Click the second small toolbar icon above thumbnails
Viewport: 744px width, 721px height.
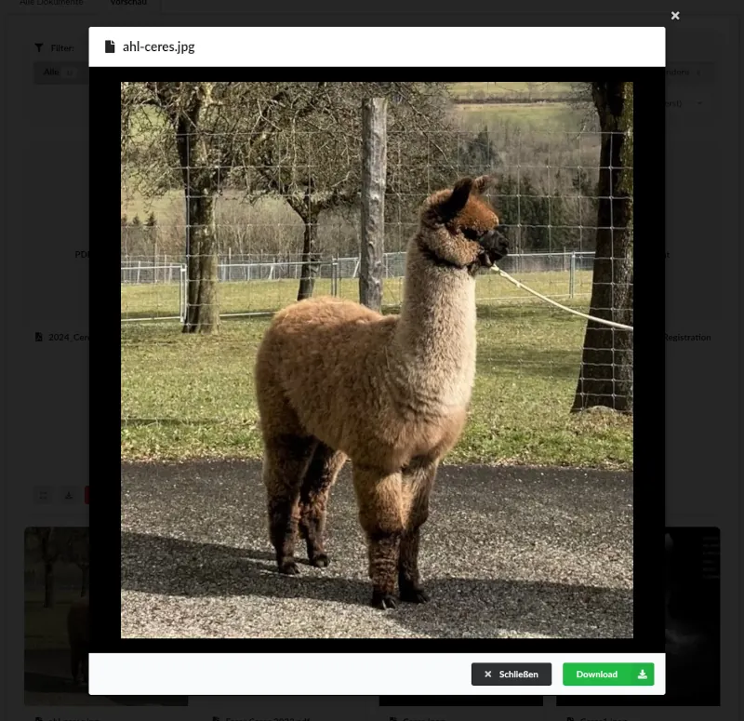69,495
